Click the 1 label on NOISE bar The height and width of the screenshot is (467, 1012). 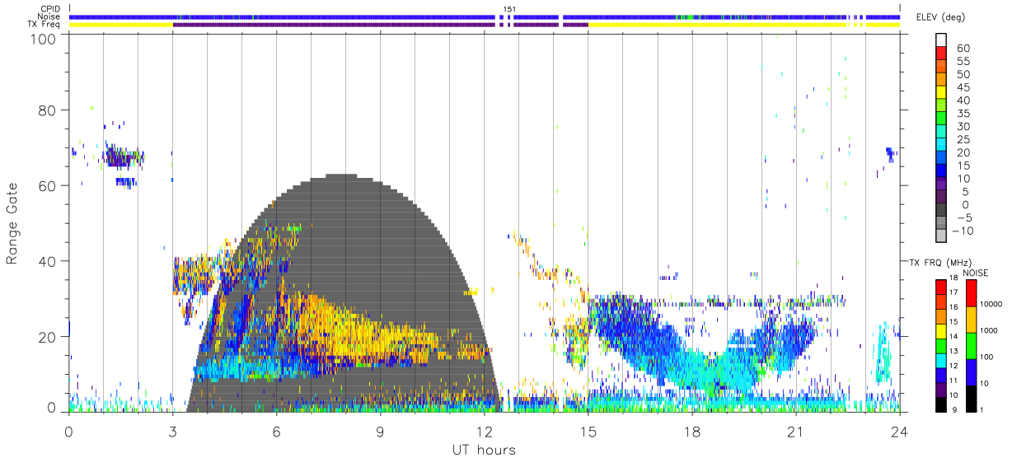point(981,410)
